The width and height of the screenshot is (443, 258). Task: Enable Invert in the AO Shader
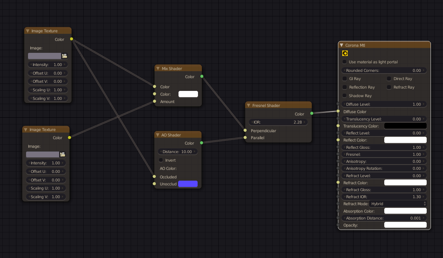click(x=161, y=160)
